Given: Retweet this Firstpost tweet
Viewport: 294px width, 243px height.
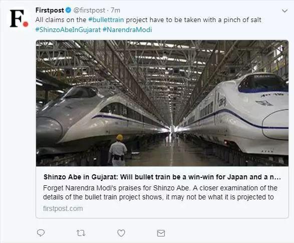Looking at the screenshot, I should tap(81, 233).
